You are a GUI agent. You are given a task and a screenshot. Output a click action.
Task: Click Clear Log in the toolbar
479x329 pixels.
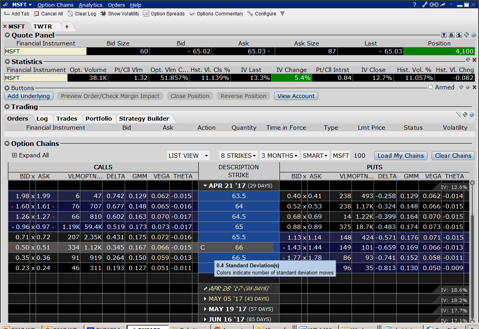click(x=82, y=14)
